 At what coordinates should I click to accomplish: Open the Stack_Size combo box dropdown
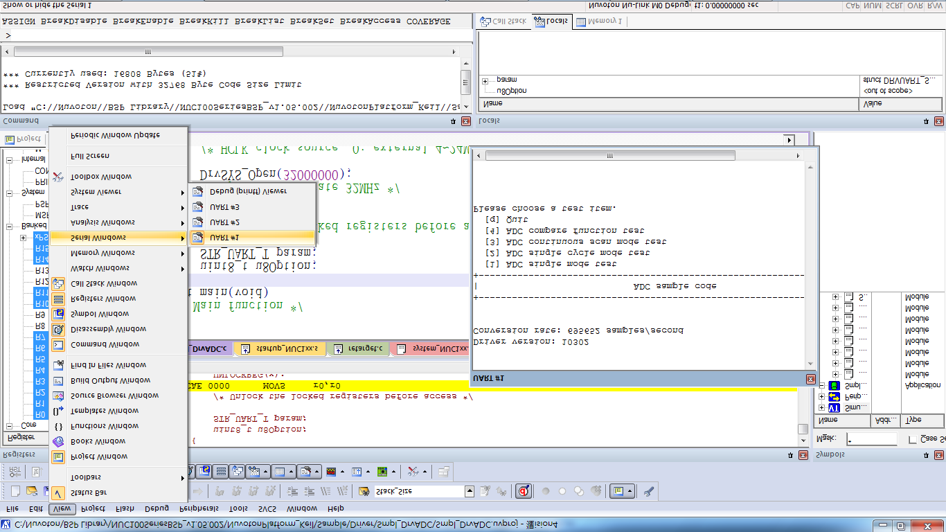click(x=470, y=492)
